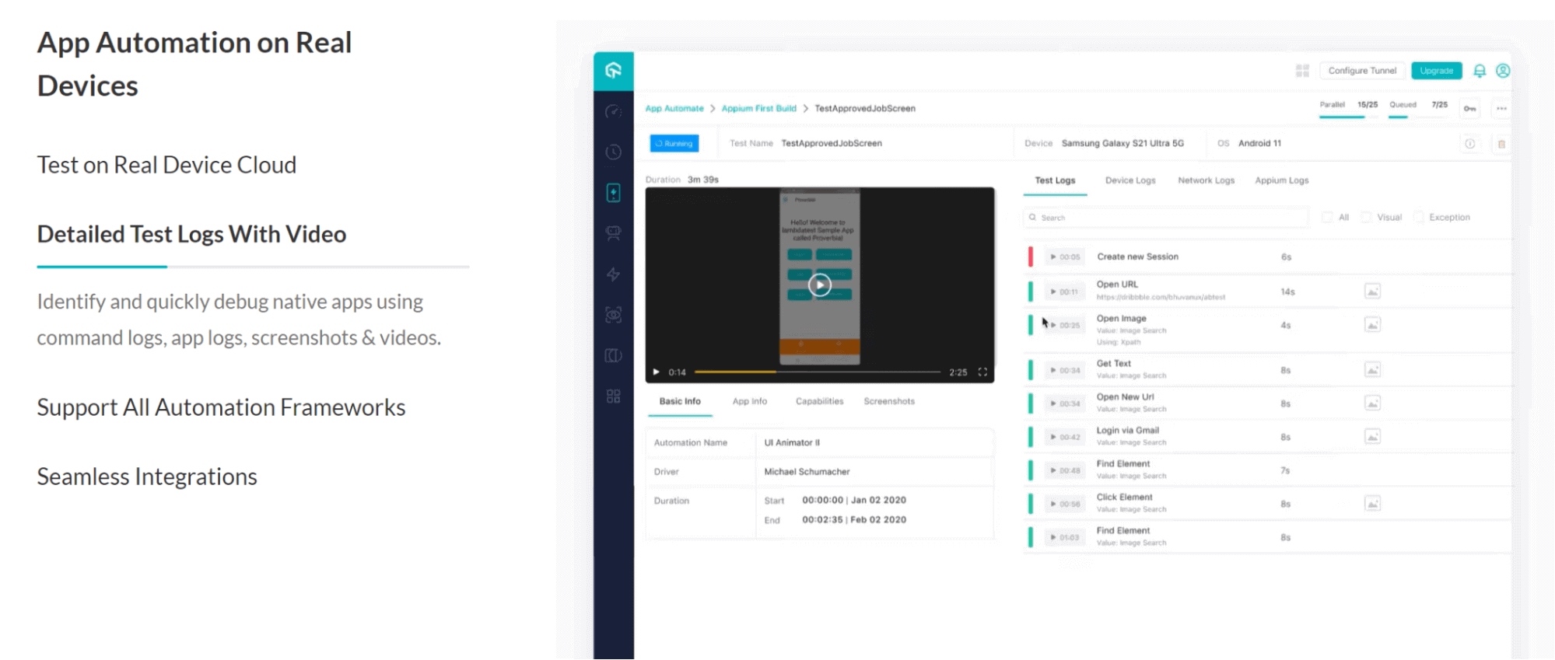This screenshot has width=1555, height=660.
Task: Click the small play control under the video
Action: pos(656,372)
